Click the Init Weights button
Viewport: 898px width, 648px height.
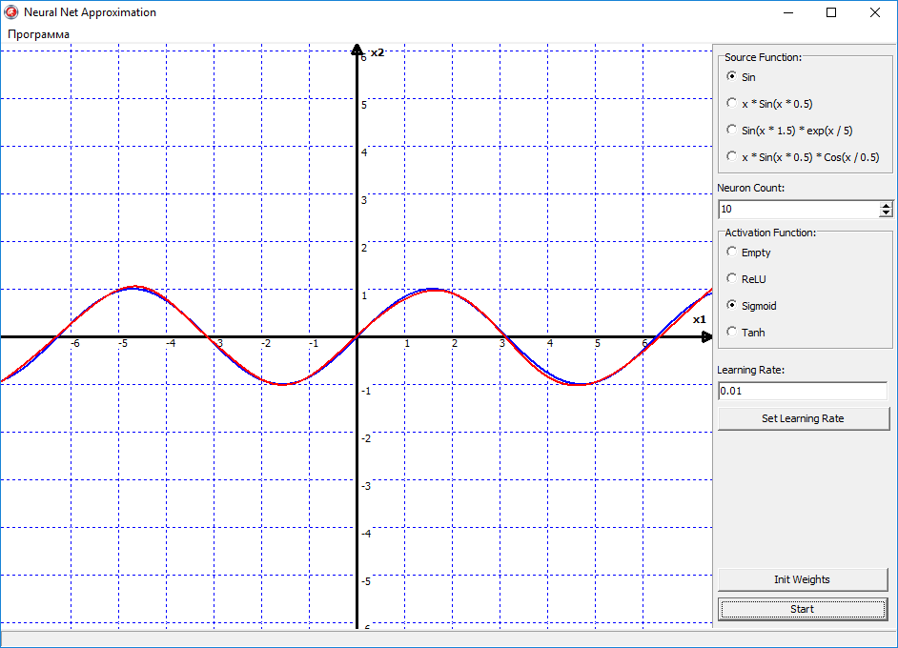point(803,579)
